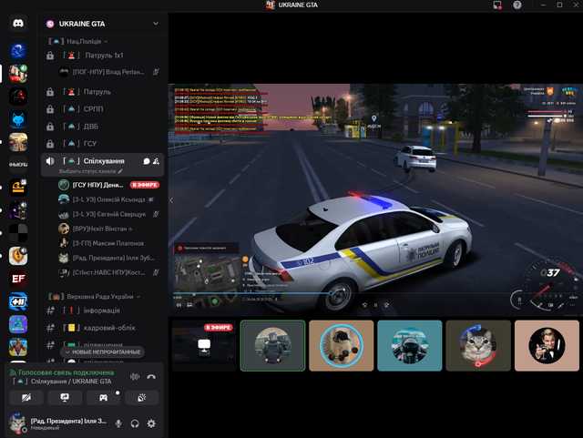The width and height of the screenshot is (583, 438).
Task: Join the ГСУ voice channel
Action: tap(103, 144)
